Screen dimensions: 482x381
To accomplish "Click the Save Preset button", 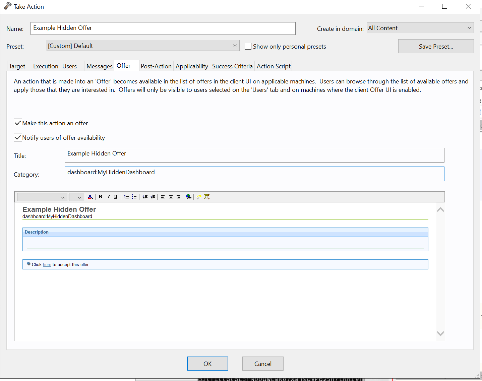I will point(436,46).
